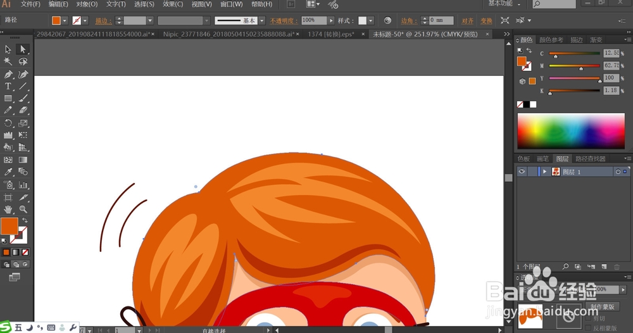Set fill mode to Gradient button
The height and width of the screenshot is (333, 633).
point(15,252)
